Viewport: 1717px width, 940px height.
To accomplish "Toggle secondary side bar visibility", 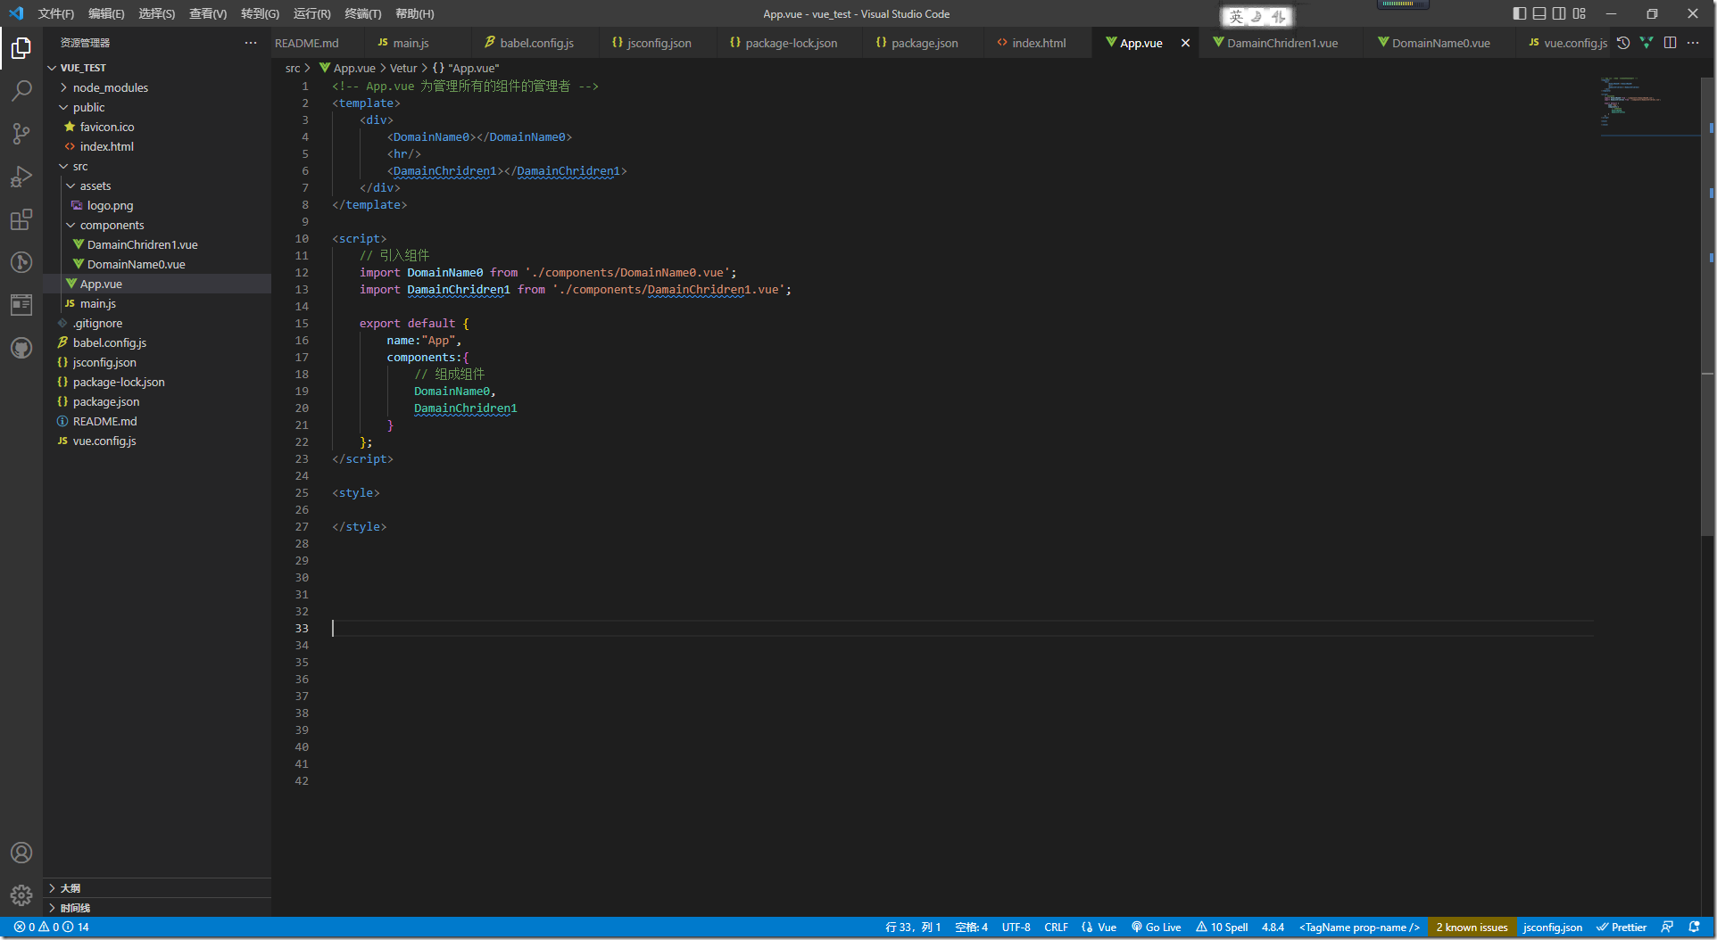I will (1559, 13).
